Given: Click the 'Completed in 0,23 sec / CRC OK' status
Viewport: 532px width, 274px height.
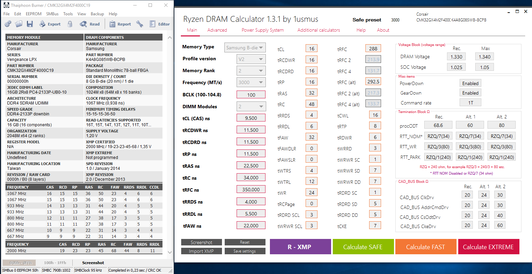Looking at the screenshot, I should 140,270.
